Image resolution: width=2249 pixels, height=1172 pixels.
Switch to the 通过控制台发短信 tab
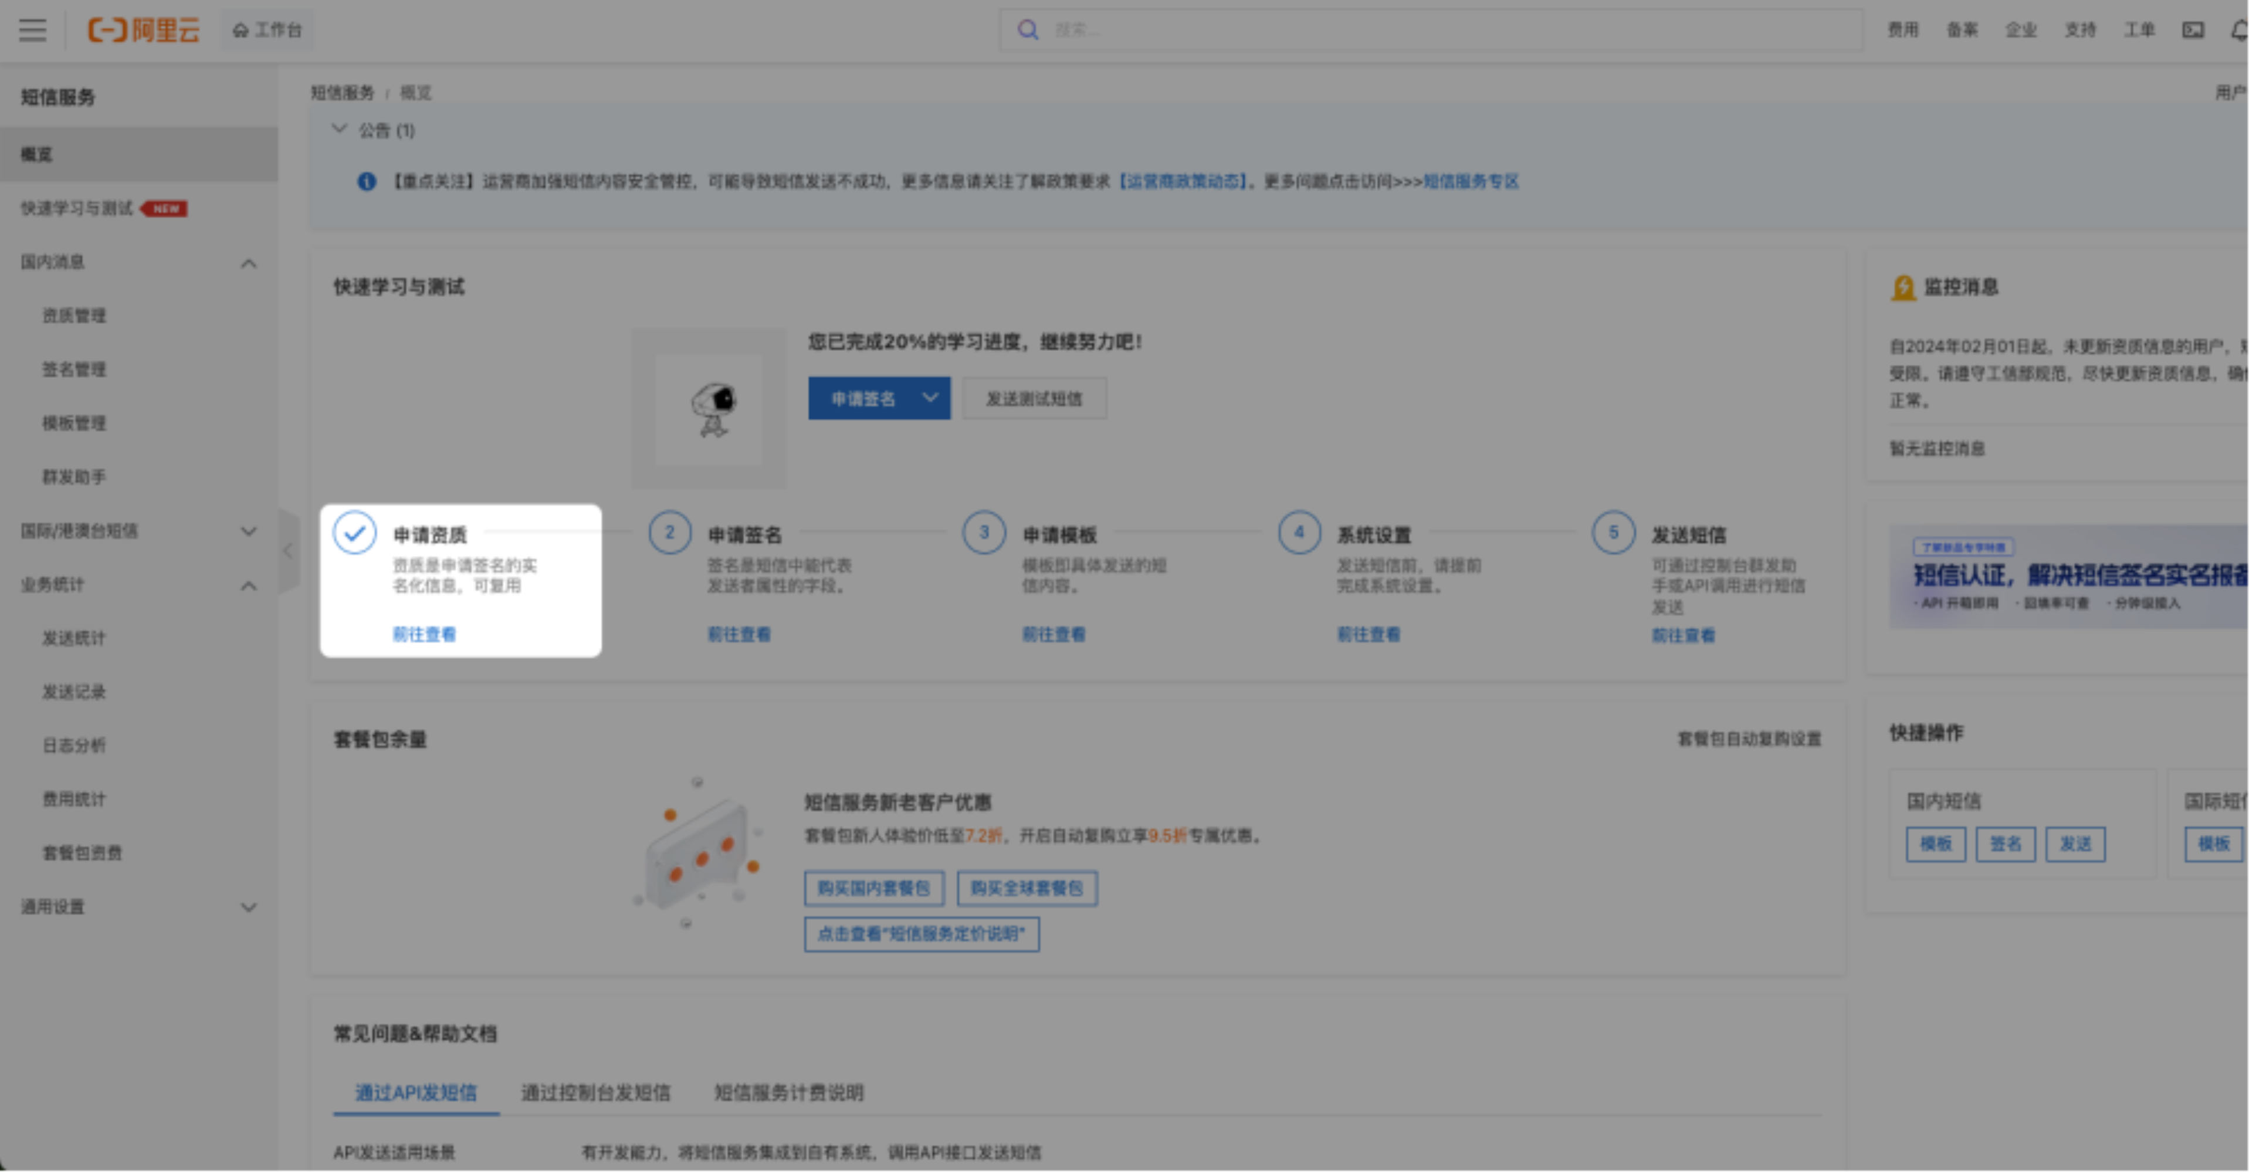coord(595,1093)
